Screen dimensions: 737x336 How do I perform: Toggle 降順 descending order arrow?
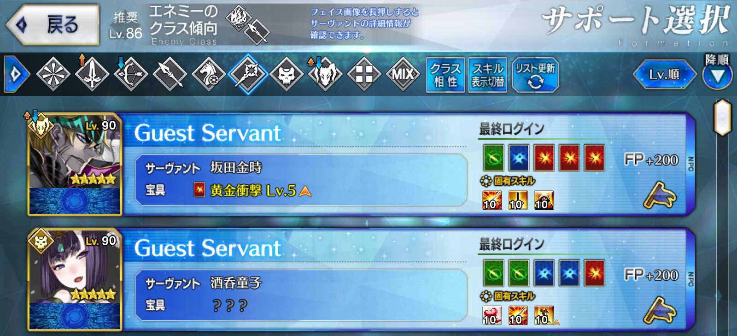tap(717, 75)
